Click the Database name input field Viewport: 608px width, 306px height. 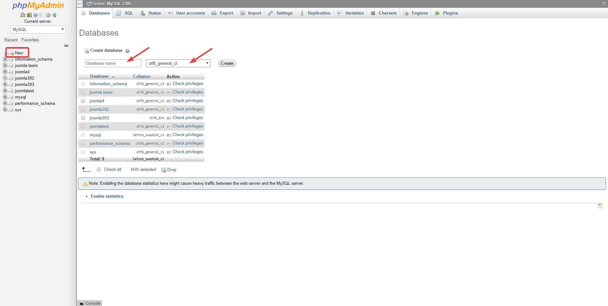(x=113, y=63)
